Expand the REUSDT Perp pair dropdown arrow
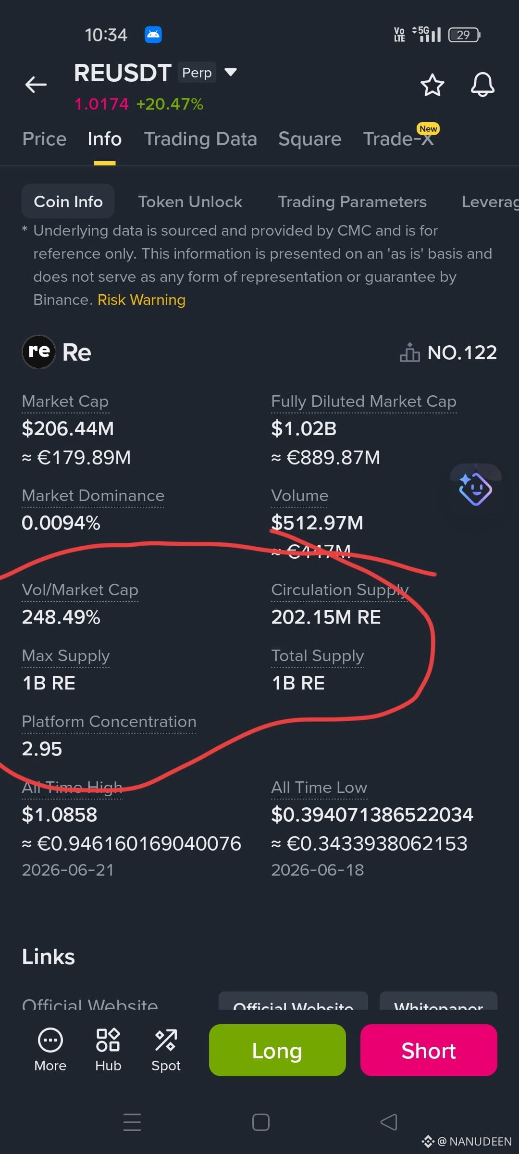This screenshot has height=1154, width=519. [231, 73]
